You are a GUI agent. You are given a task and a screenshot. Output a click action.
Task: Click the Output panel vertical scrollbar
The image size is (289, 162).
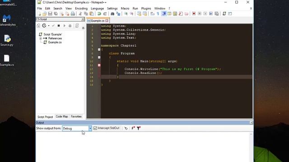(251, 147)
